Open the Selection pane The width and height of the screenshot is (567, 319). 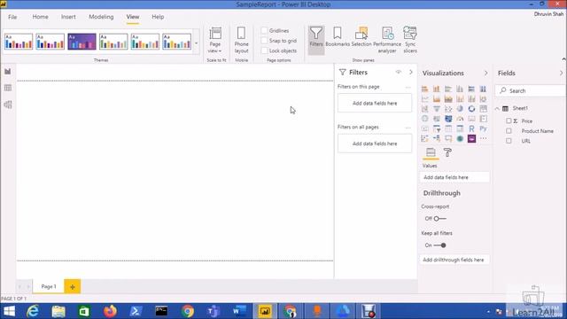361,37
